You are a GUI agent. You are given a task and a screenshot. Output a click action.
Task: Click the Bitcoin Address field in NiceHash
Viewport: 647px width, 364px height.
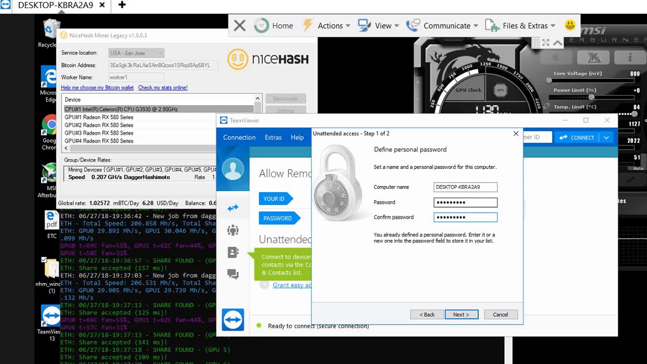pyautogui.click(x=163, y=65)
